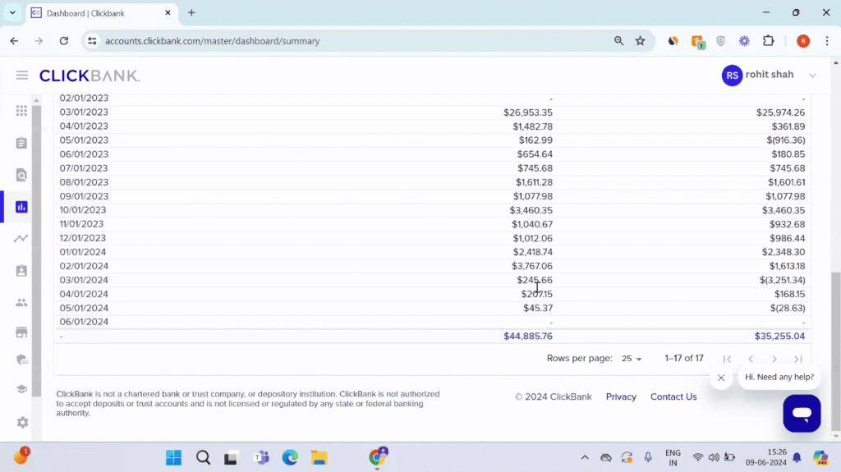Open the blue chat support widget
Image resolution: width=841 pixels, height=472 pixels.
click(x=802, y=413)
